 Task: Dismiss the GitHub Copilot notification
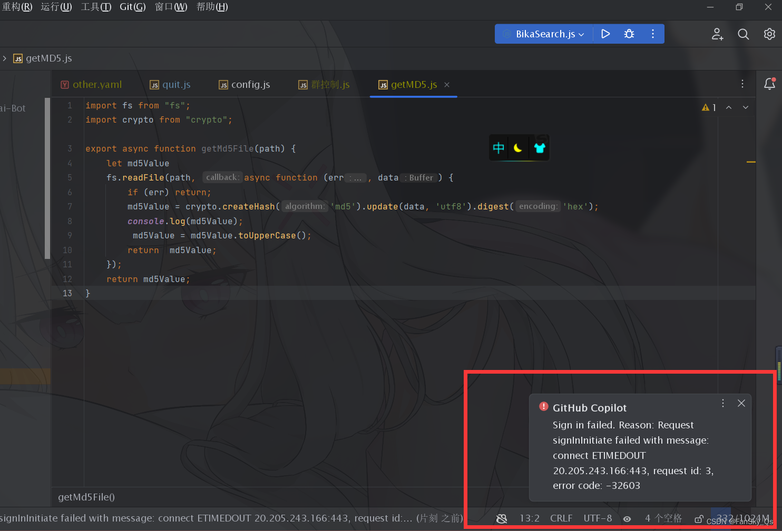pos(741,403)
